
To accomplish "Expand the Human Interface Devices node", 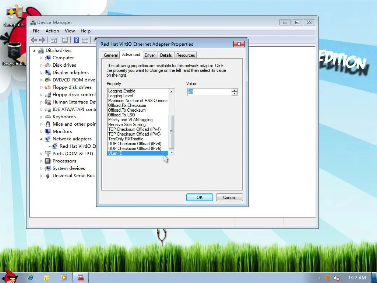I will (x=41, y=102).
